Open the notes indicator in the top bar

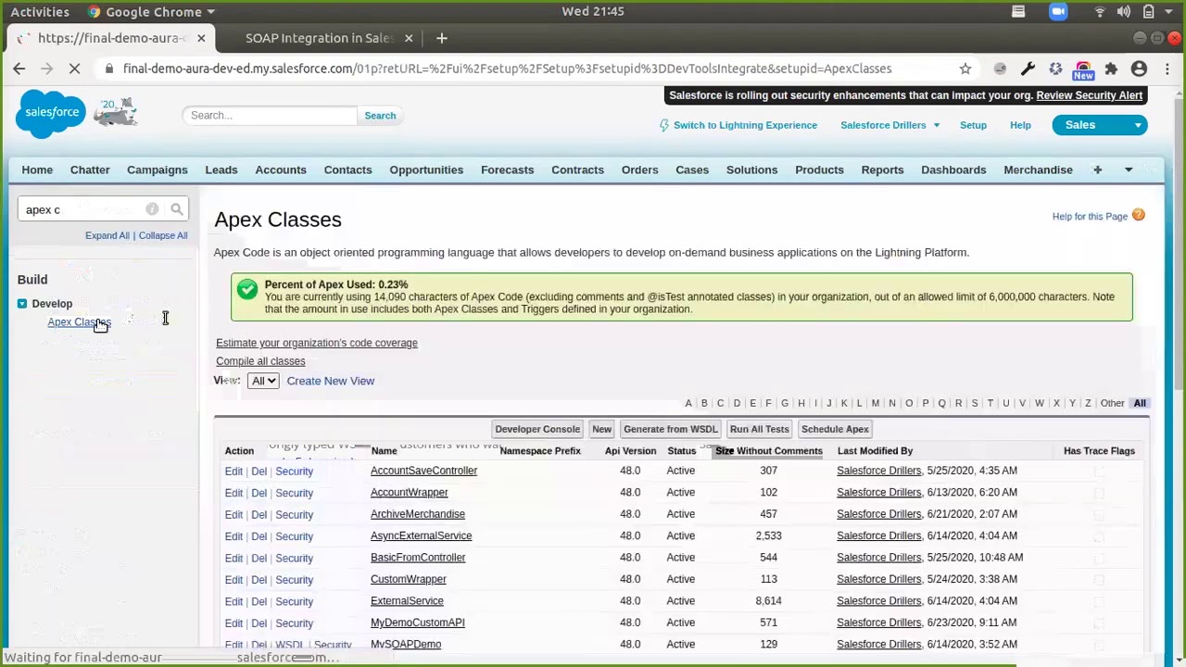[1018, 12]
